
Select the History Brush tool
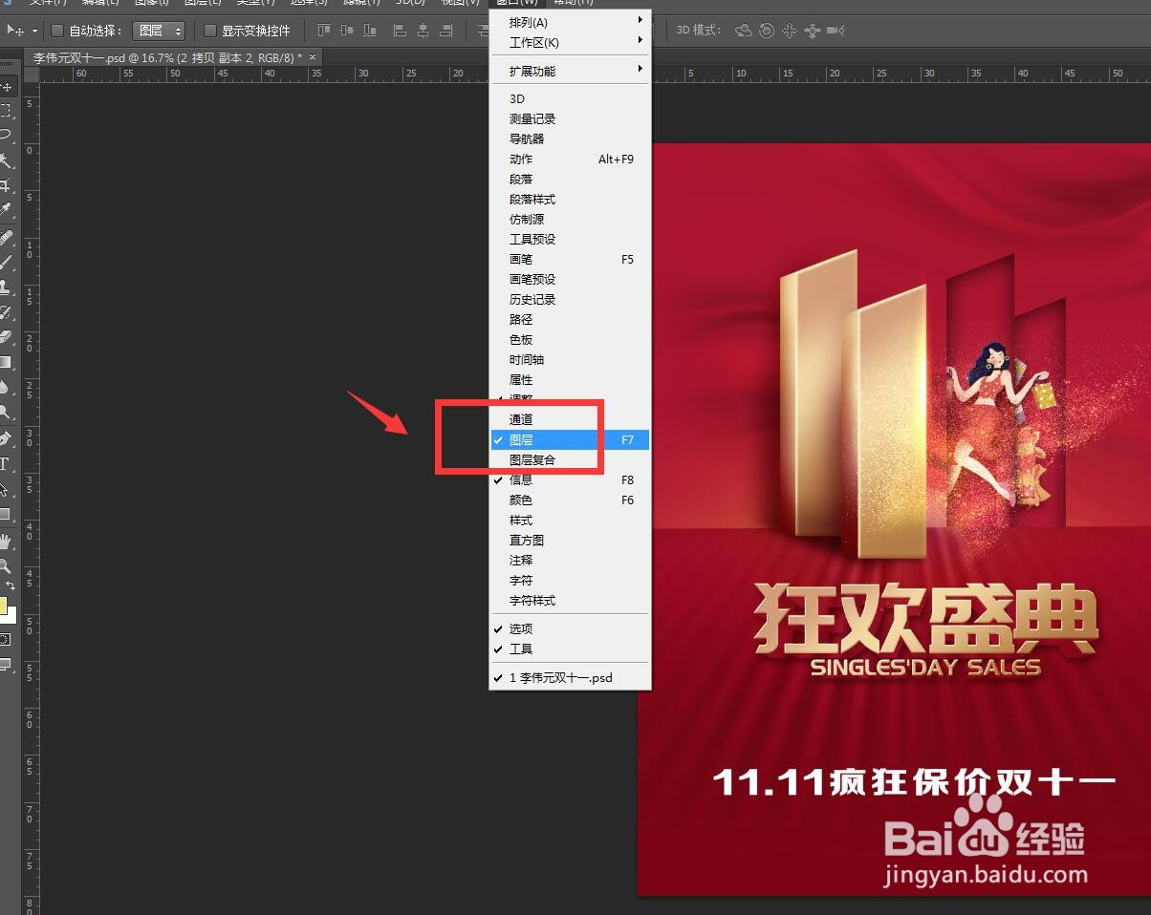click(x=6, y=312)
